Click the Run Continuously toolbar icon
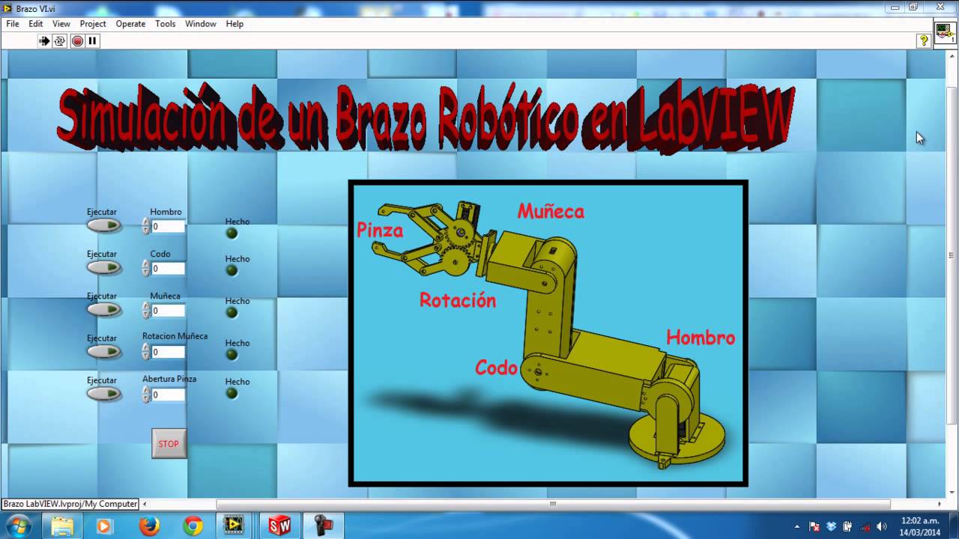Screen dimensions: 959x539 coord(60,41)
